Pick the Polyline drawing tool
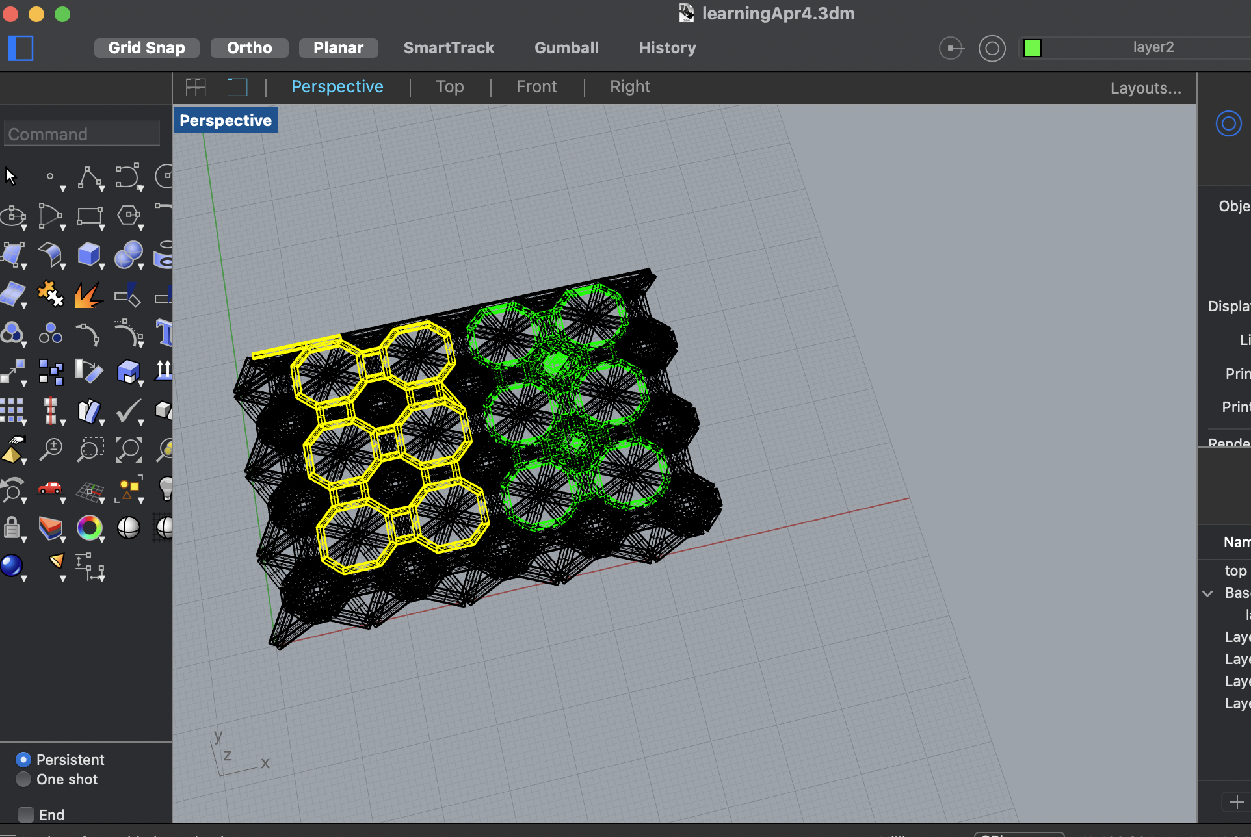Viewport: 1251px width, 837px height. pyautogui.click(x=90, y=177)
